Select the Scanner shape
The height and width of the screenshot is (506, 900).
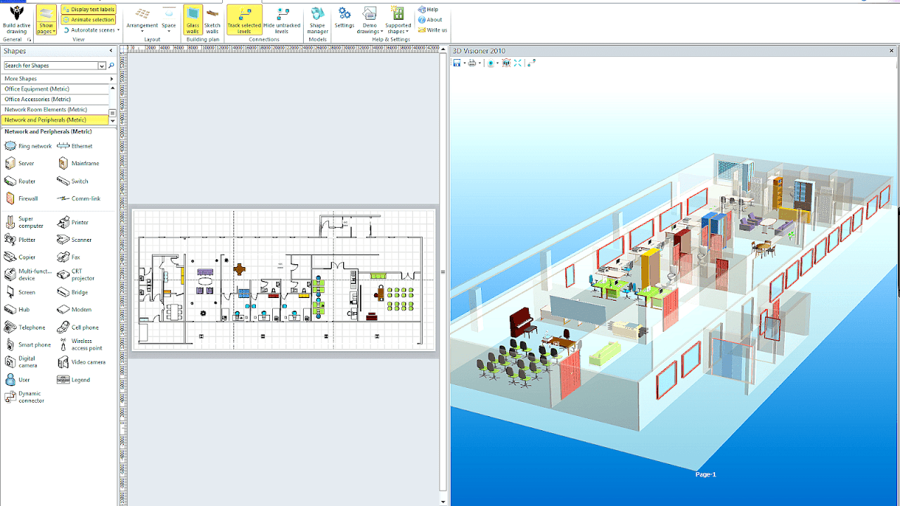pos(75,240)
